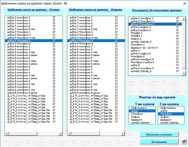Choose Минификс in 1-ви крепеж filter

click(x=142, y=114)
